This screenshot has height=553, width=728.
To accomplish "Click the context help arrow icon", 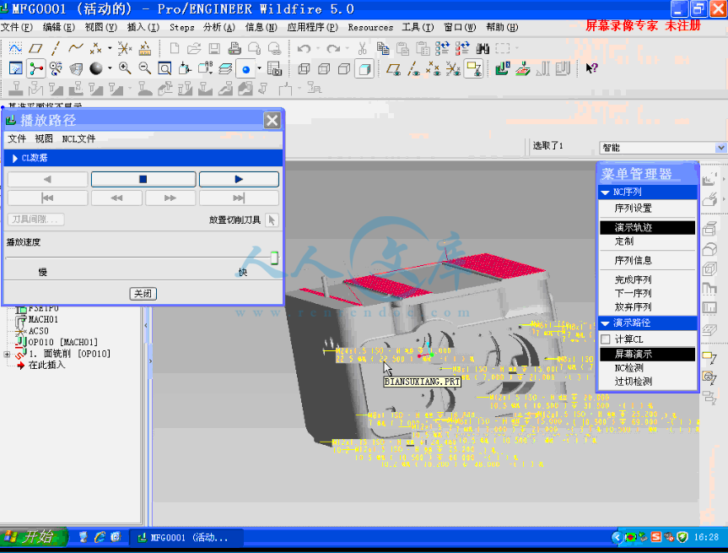I will tap(591, 68).
